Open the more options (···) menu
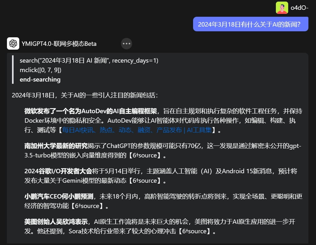 [126, 44]
